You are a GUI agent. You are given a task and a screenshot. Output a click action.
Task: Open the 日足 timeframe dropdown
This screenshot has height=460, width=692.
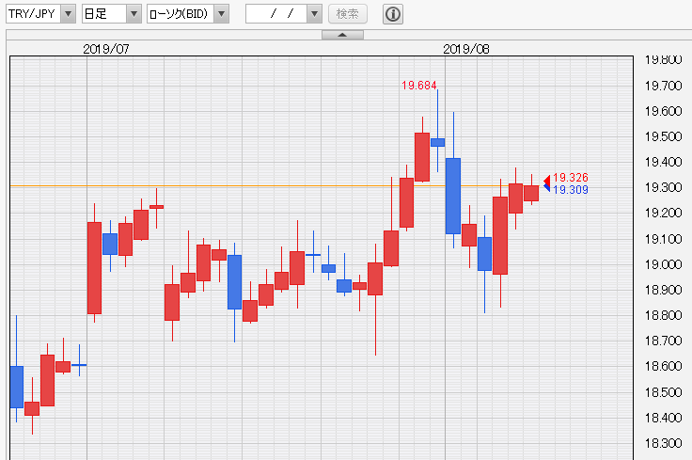112,14
